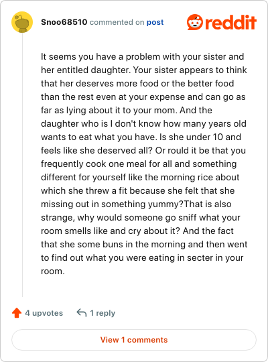The height and width of the screenshot is (362, 268).
Task: Click the "4 upvotes" count label
Action: tap(44, 313)
